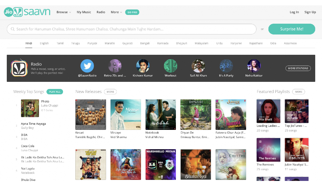
Task: Switch to Odia language tab
Action: coord(273,43)
